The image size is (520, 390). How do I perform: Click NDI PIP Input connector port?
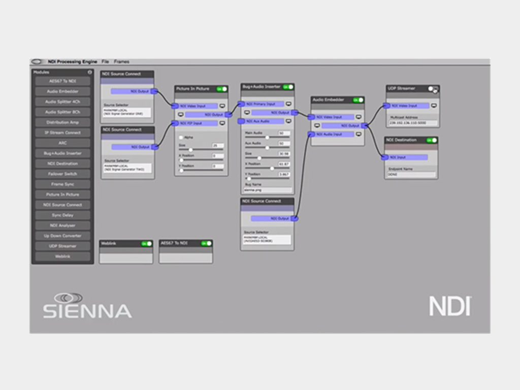click(x=175, y=123)
